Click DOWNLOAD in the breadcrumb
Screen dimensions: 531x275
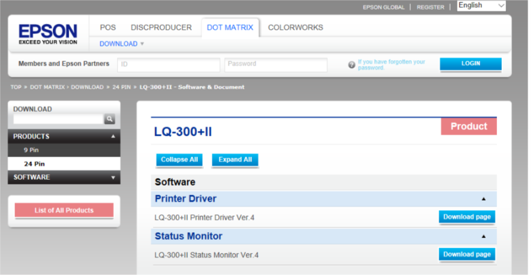(x=88, y=87)
